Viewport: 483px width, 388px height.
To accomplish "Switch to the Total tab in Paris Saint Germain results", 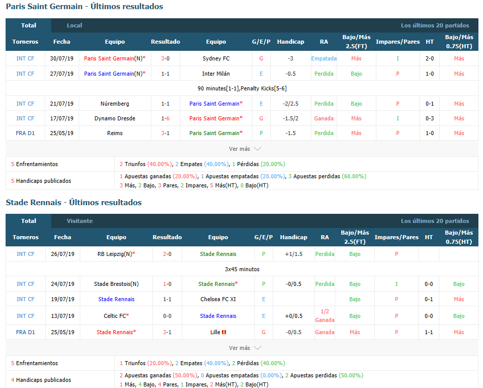I will (x=28, y=25).
